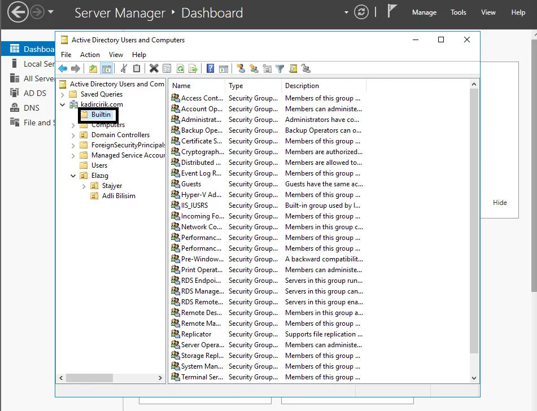This screenshot has height=411, width=537.
Task: Select the Print Operat... group row
Action: (267, 269)
